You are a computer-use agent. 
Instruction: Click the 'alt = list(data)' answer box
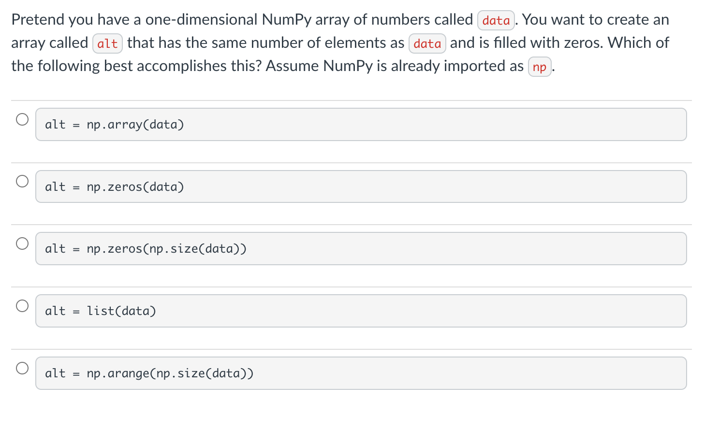(361, 311)
